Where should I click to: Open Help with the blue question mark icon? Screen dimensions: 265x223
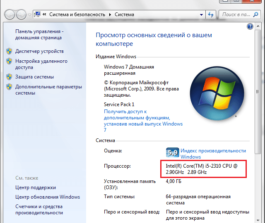pos(250,26)
